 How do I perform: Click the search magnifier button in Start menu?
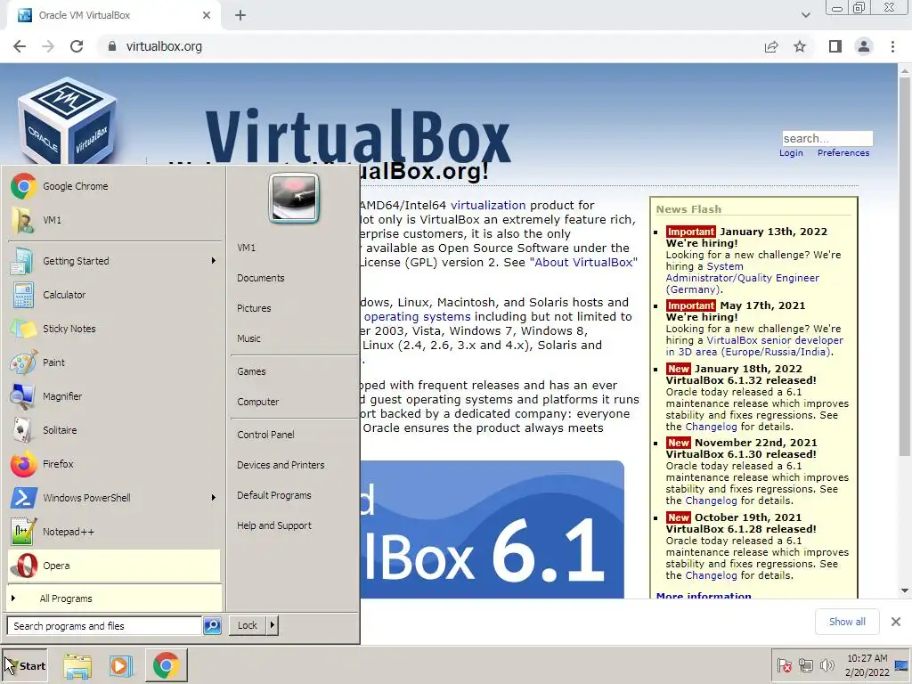click(x=212, y=626)
